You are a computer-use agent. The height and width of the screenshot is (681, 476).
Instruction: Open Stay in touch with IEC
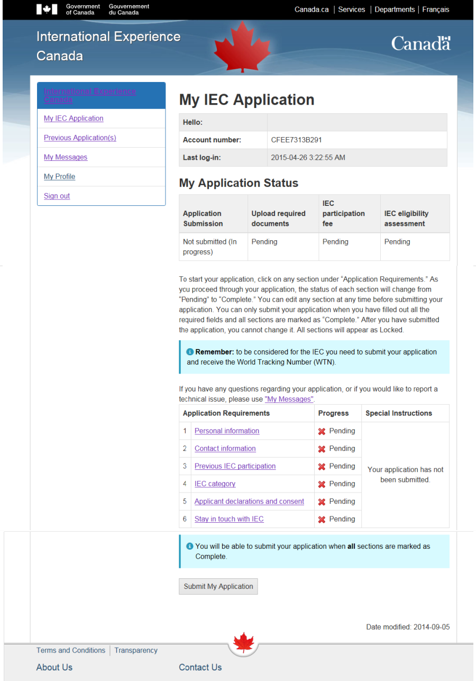point(229,519)
